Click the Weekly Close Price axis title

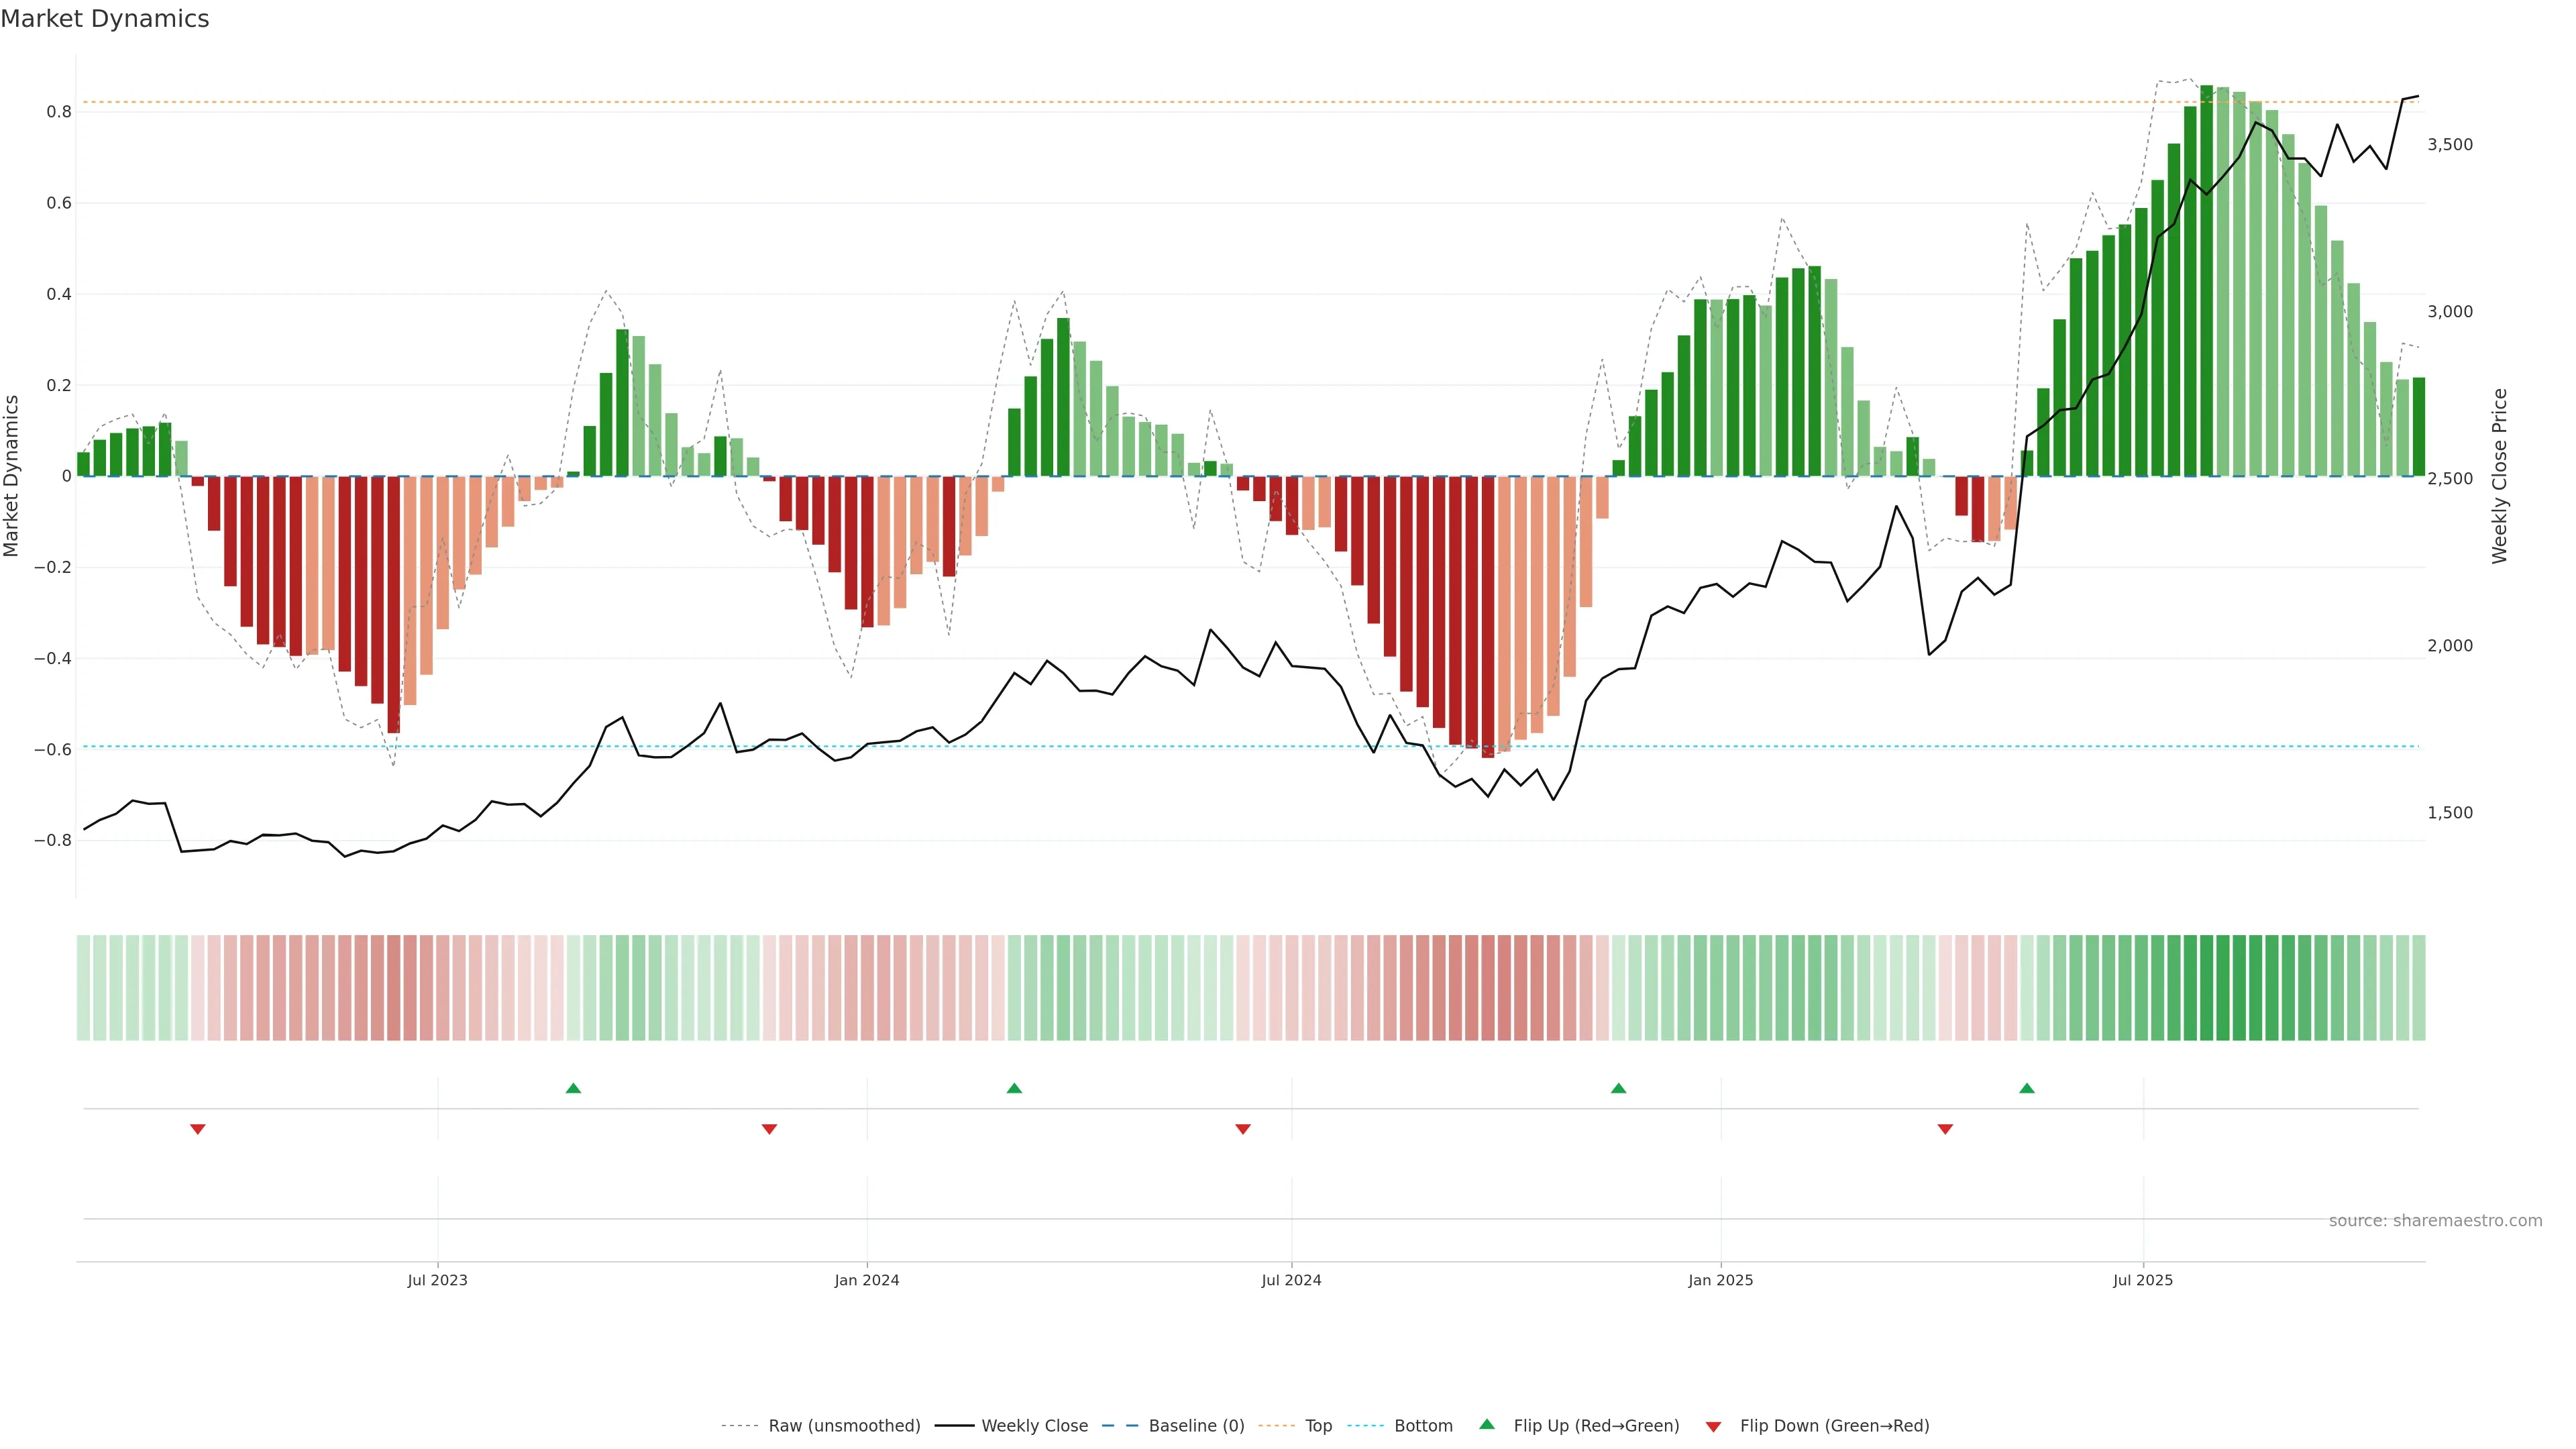click(x=2500, y=476)
